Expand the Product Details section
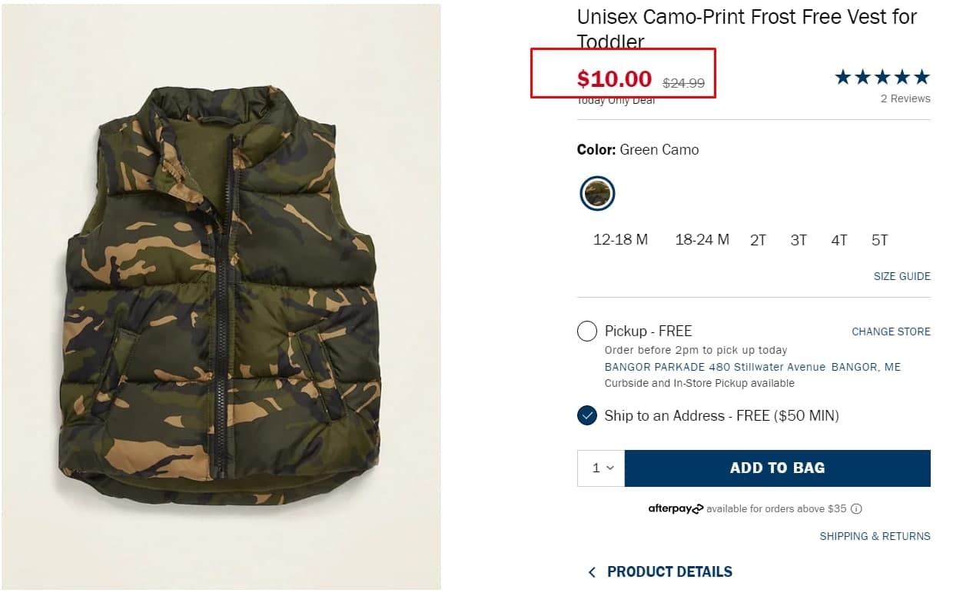Screen dimensions: 963x593 (x=669, y=572)
